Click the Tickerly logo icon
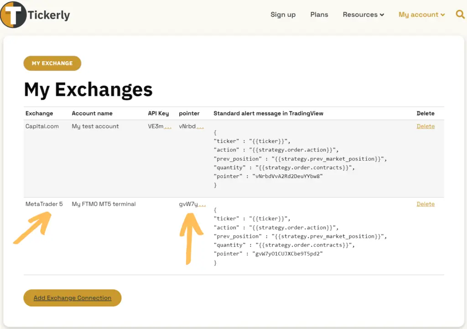 [x=13, y=15]
